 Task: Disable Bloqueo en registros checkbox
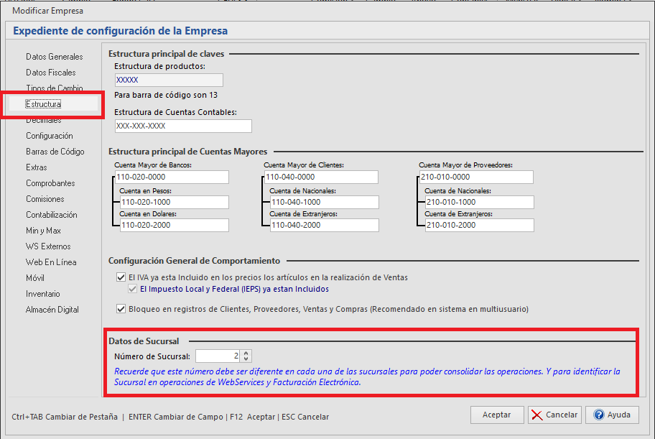(121, 309)
